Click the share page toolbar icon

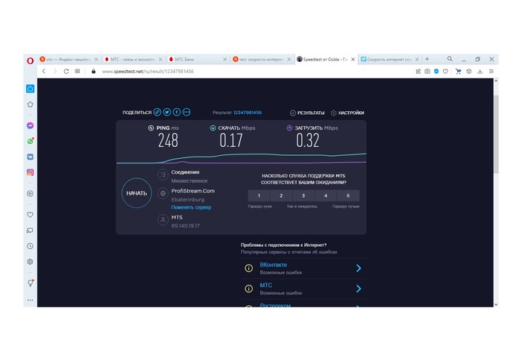[x=418, y=72]
